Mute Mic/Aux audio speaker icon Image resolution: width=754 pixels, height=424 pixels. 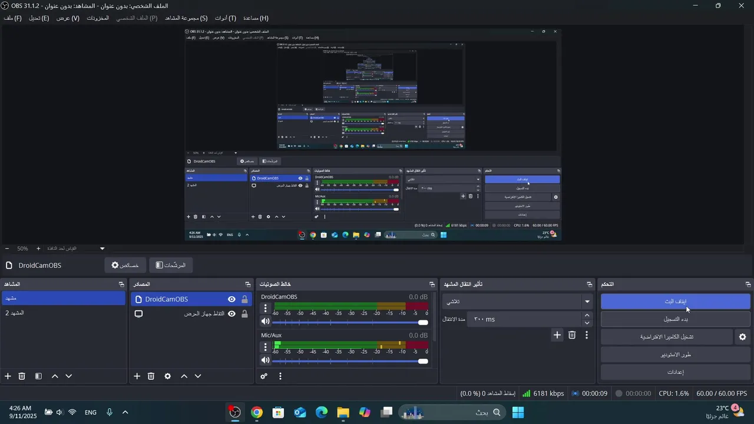[x=266, y=360]
